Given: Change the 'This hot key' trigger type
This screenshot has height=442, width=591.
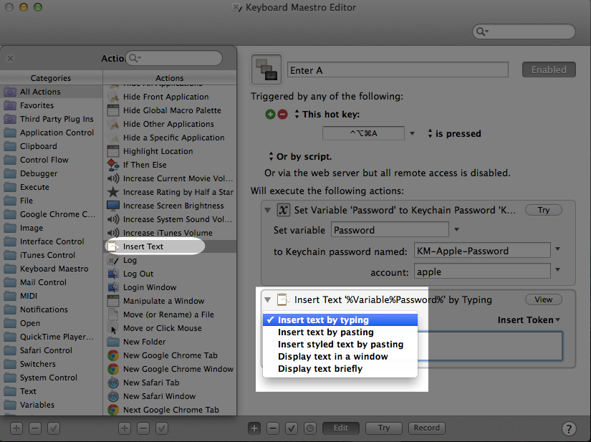Looking at the screenshot, I should [327, 114].
